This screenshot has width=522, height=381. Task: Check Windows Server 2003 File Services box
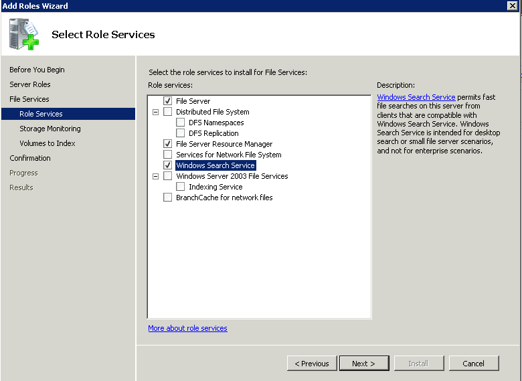(x=168, y=175)
